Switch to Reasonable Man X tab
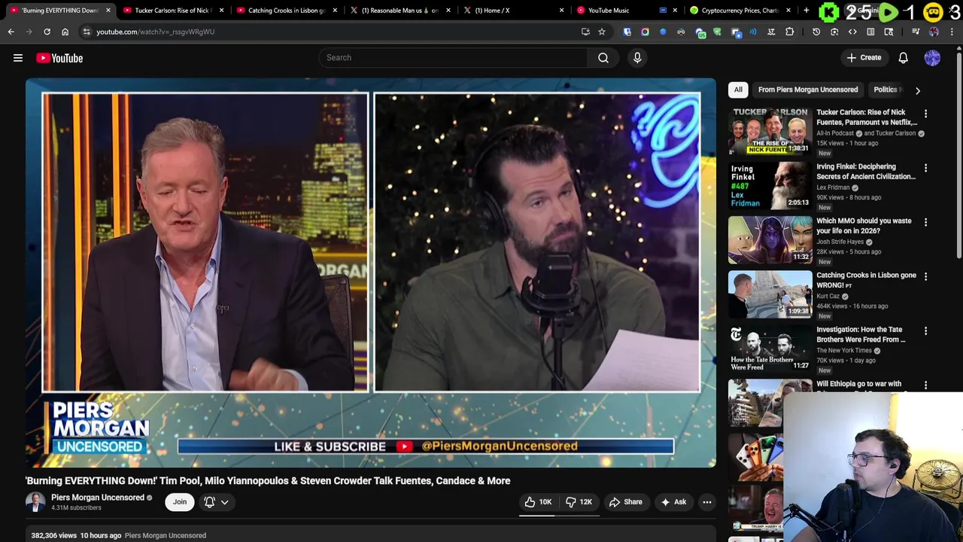Image resolution: width=963 pixels, height=542 pixels. tap(399, 11)
